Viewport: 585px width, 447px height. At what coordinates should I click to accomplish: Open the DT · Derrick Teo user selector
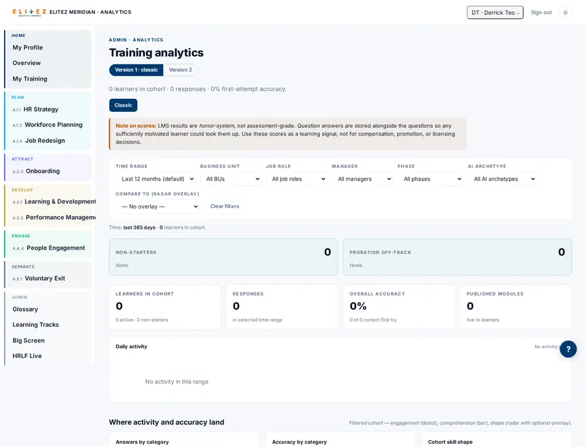tap(495, 12)
